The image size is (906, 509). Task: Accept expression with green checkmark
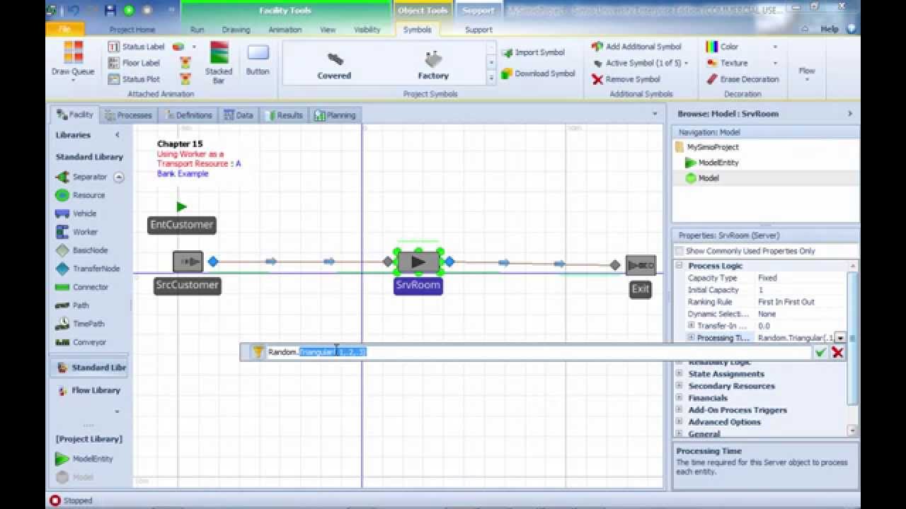pos(821,352)
